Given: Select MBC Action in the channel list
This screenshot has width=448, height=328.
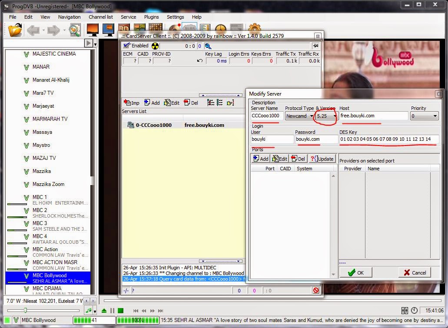Looking at the screenshot, I should pos(48,252).
